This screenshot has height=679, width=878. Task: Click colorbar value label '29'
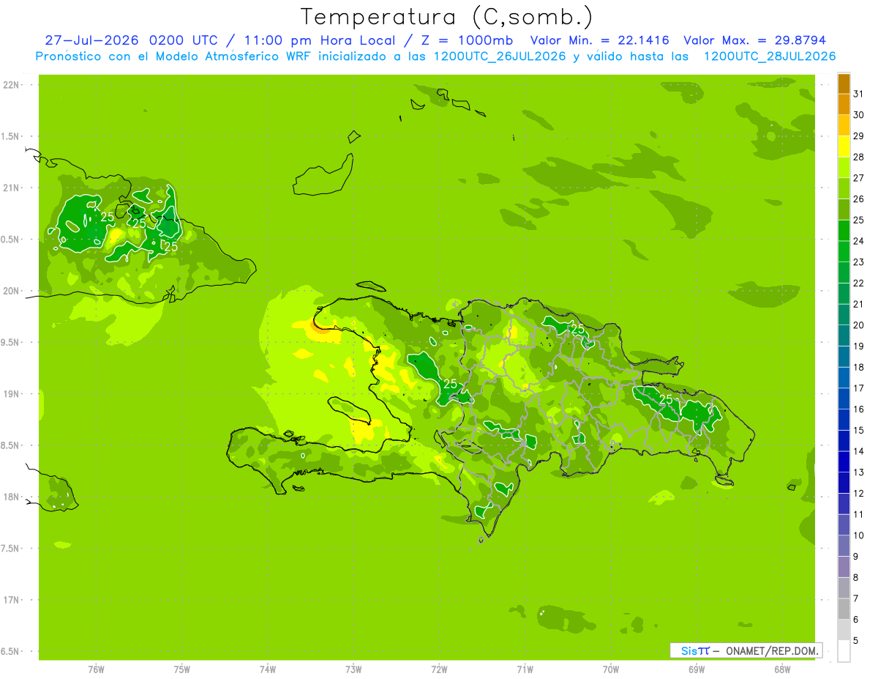859,136
